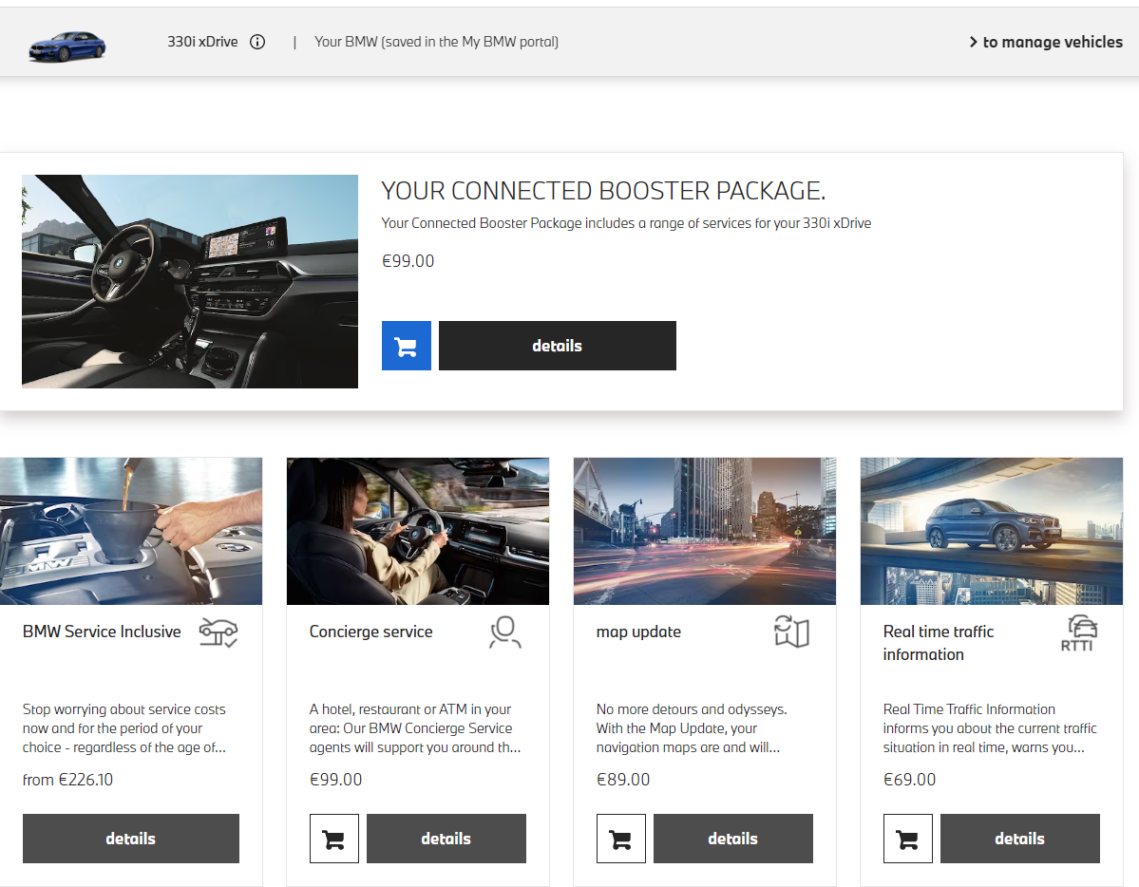Open details for BMW Service Inclusive
1139x887 pixels.
coord(131,839)
